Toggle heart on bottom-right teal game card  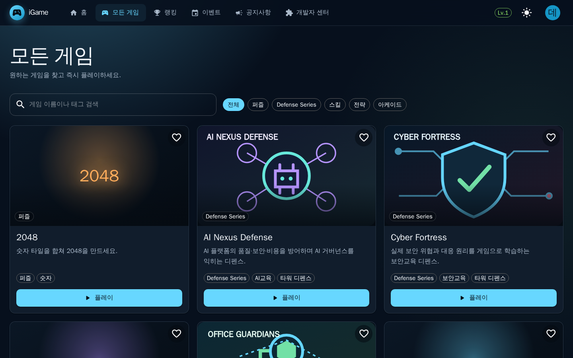click(x=551, y=333)
